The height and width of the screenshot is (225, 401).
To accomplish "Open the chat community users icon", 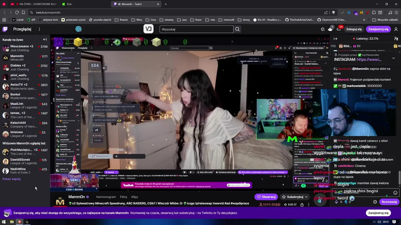I will 396,39.
